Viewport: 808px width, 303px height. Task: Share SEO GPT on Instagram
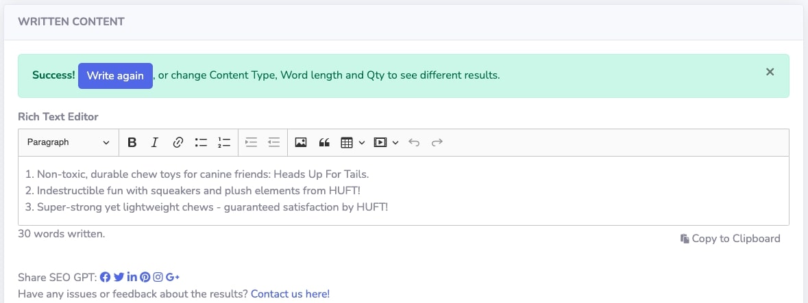(x=158, y=277)
